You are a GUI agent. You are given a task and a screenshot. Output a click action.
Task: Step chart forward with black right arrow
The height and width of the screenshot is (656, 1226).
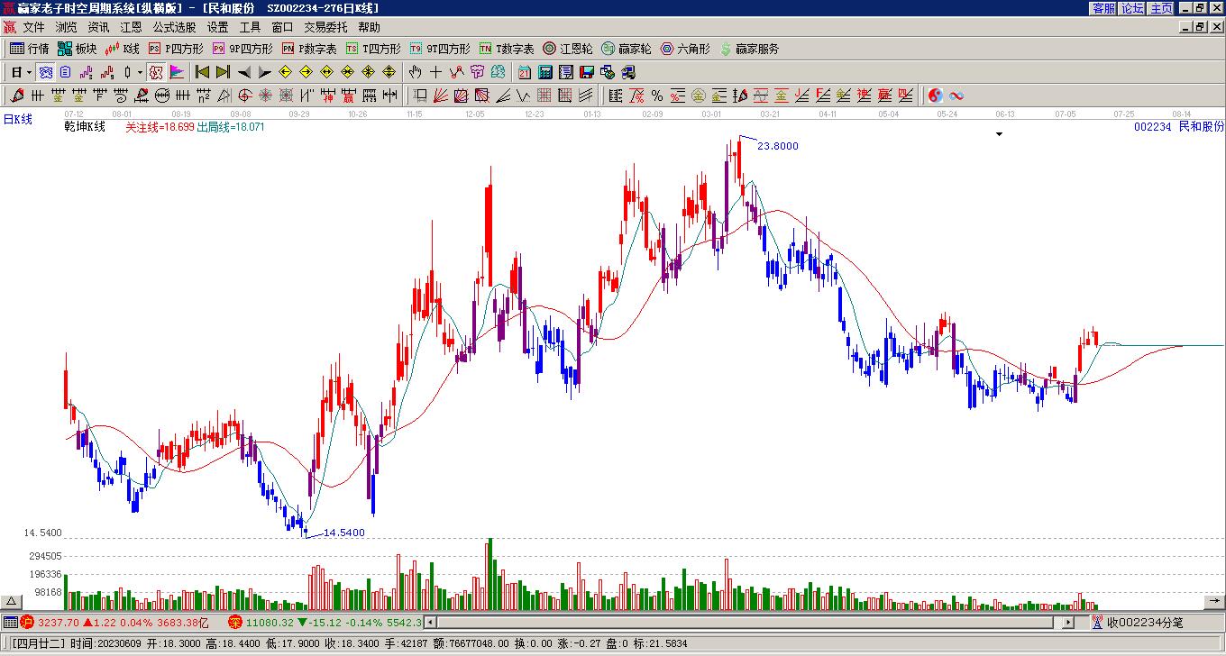point(264,72)
